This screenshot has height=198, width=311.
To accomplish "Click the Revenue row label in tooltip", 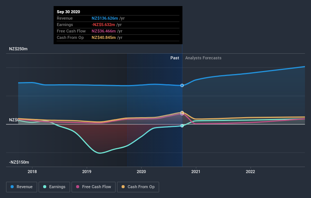I will 65,18.
